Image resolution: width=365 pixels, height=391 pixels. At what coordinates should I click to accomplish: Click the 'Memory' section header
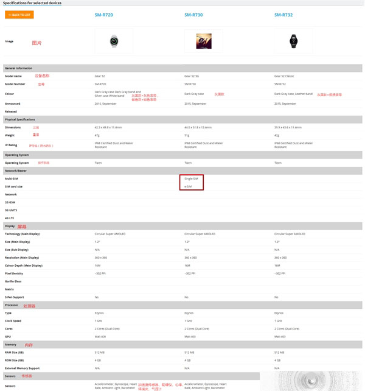(182, 345)
